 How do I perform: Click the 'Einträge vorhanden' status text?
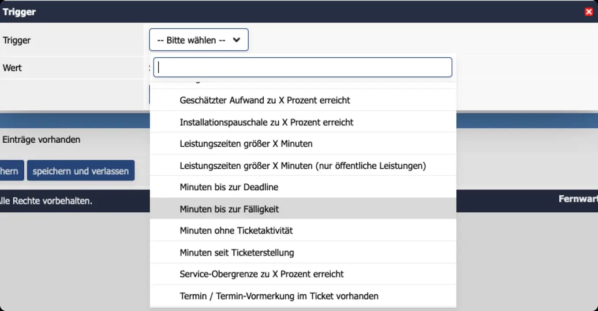(x=41, y=140)
